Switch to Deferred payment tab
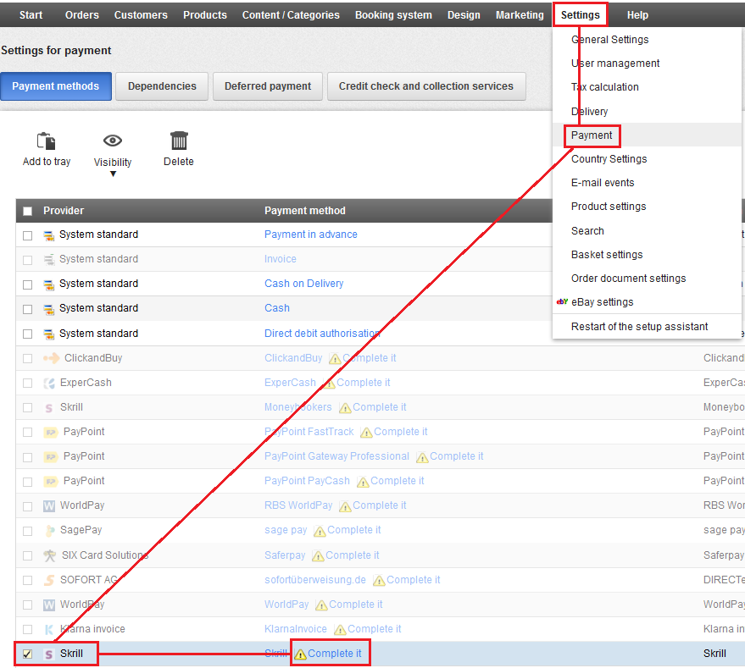 pos(268,86)
